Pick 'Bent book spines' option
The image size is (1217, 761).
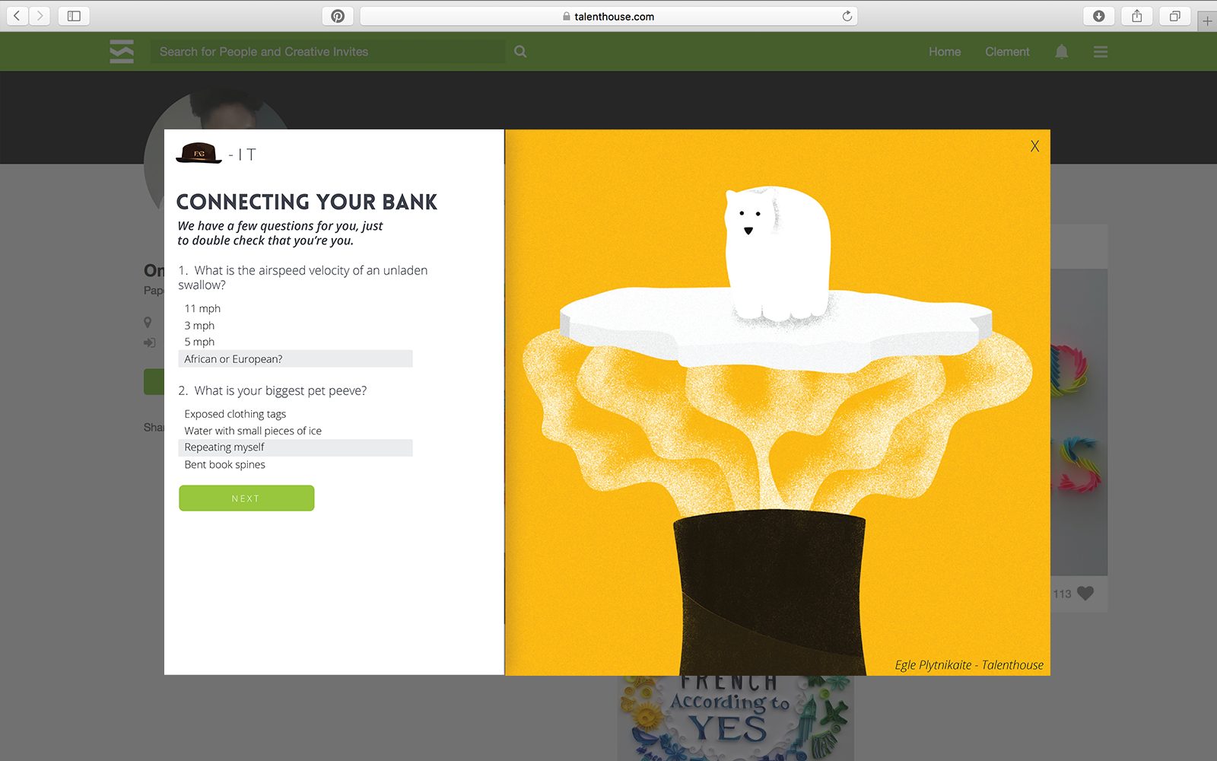click(x=224, y=464)
